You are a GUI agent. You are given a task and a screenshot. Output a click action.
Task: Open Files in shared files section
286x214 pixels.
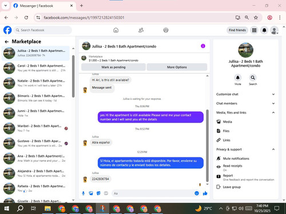click(x=245, y=131)
